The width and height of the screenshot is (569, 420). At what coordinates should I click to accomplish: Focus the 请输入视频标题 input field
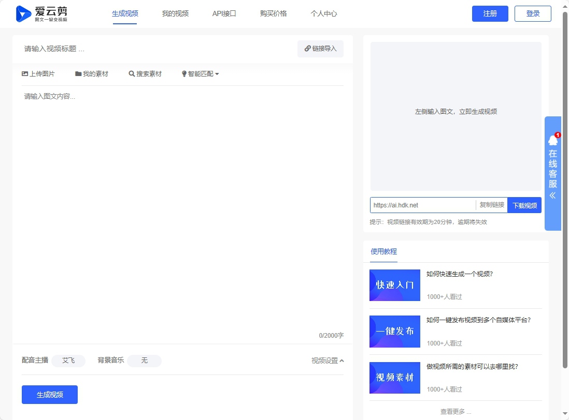point(155,49)
